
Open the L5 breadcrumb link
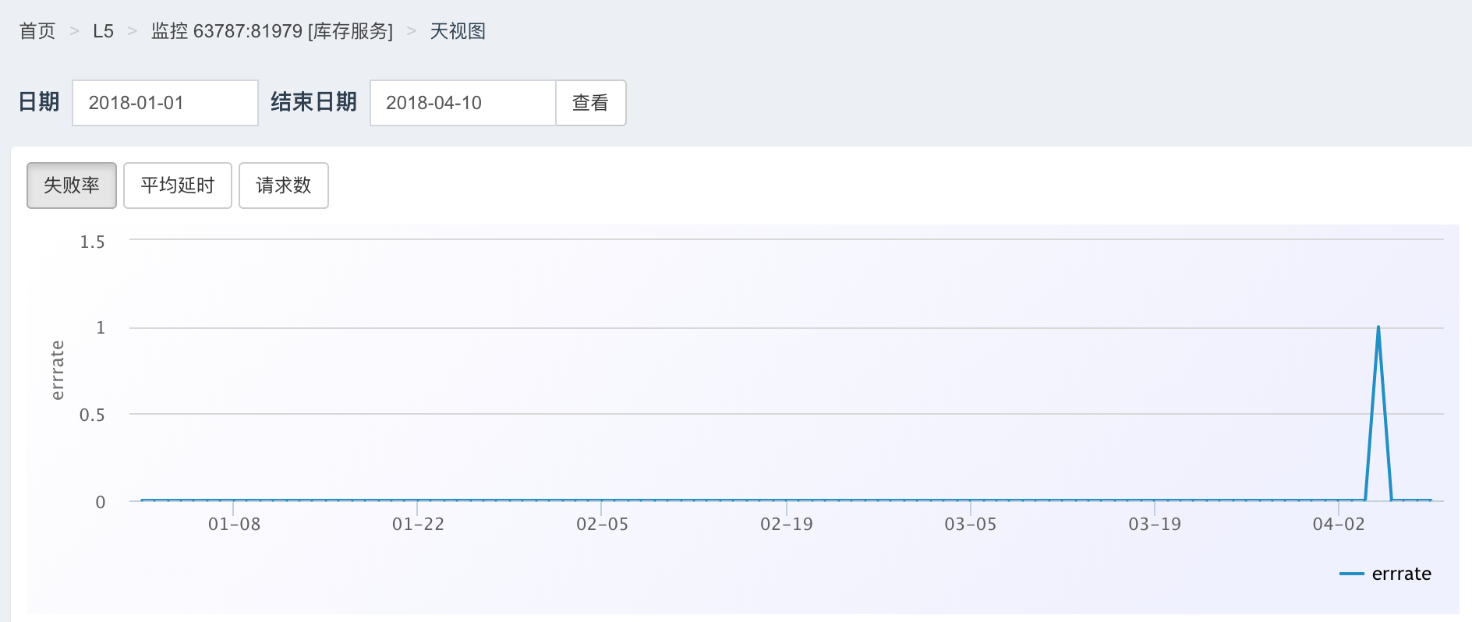103,31
